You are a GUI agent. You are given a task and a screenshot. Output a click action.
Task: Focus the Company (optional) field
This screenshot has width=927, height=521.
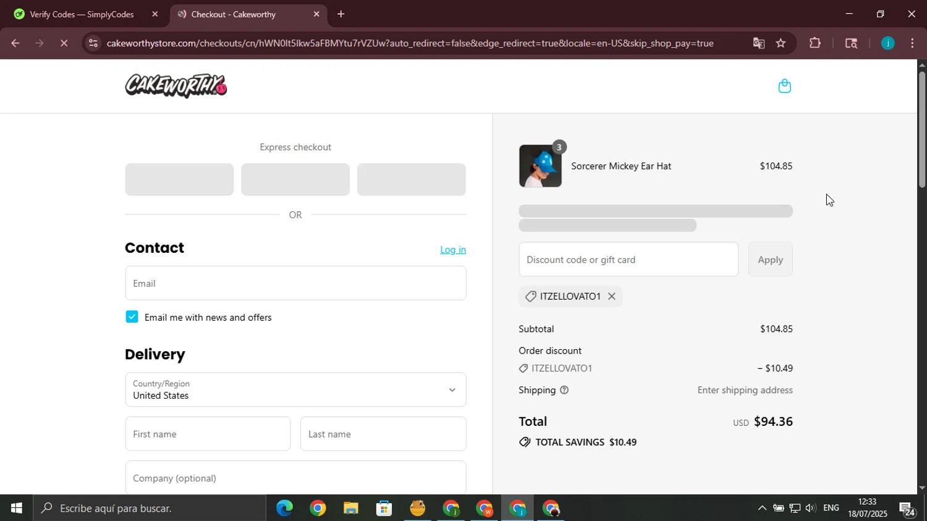click(295, 478)
